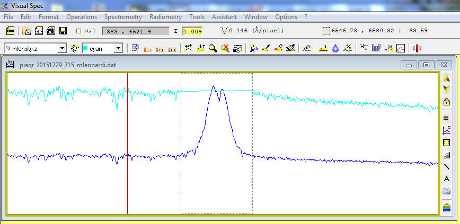Screen dimensions: 460x224
Task: Click the down arrow in graph side toolbar
Action: [x=446, y=89]
